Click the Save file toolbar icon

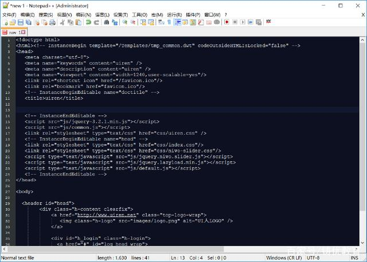pyautogui.click(x=21, y=22)
